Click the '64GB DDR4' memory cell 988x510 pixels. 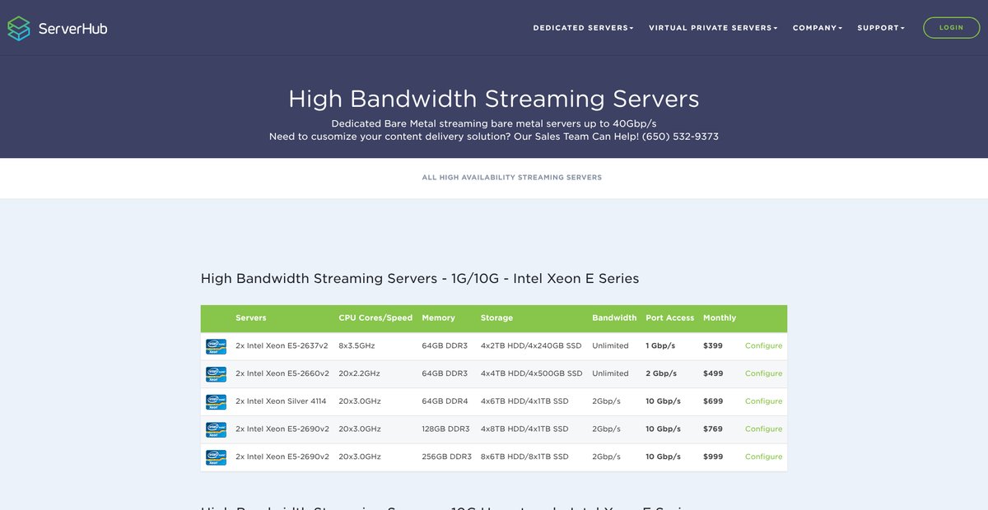445,401
